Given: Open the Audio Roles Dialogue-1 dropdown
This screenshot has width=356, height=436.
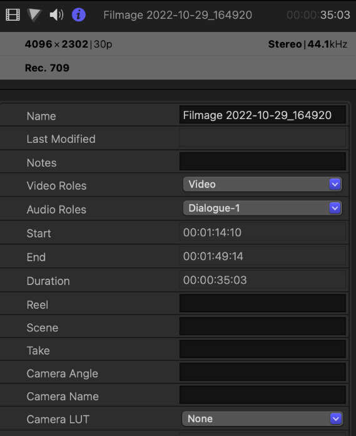Looking at the screenshot, I should (x=262, y=208).
